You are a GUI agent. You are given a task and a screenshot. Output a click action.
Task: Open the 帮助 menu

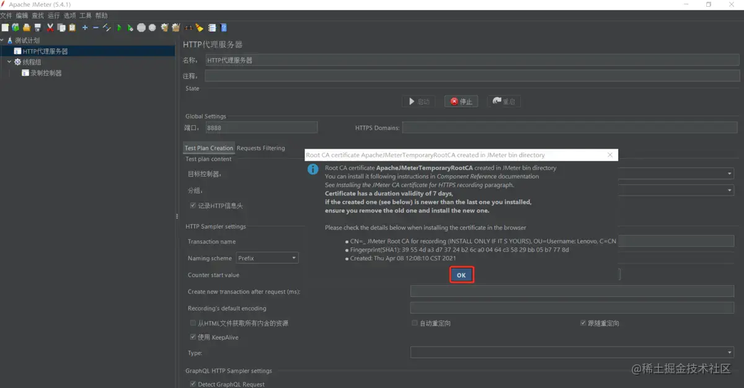101,15
